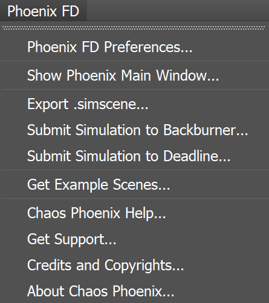Click the dotted tear-off menu handle

134,28
